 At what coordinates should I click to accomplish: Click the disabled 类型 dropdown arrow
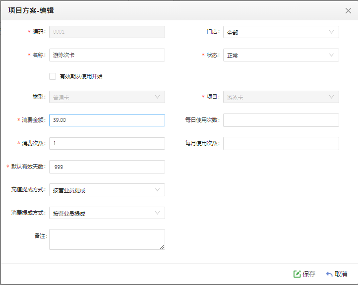point(157,97)
